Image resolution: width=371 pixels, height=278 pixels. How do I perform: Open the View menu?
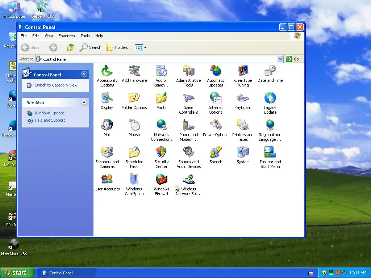[49, 36]
